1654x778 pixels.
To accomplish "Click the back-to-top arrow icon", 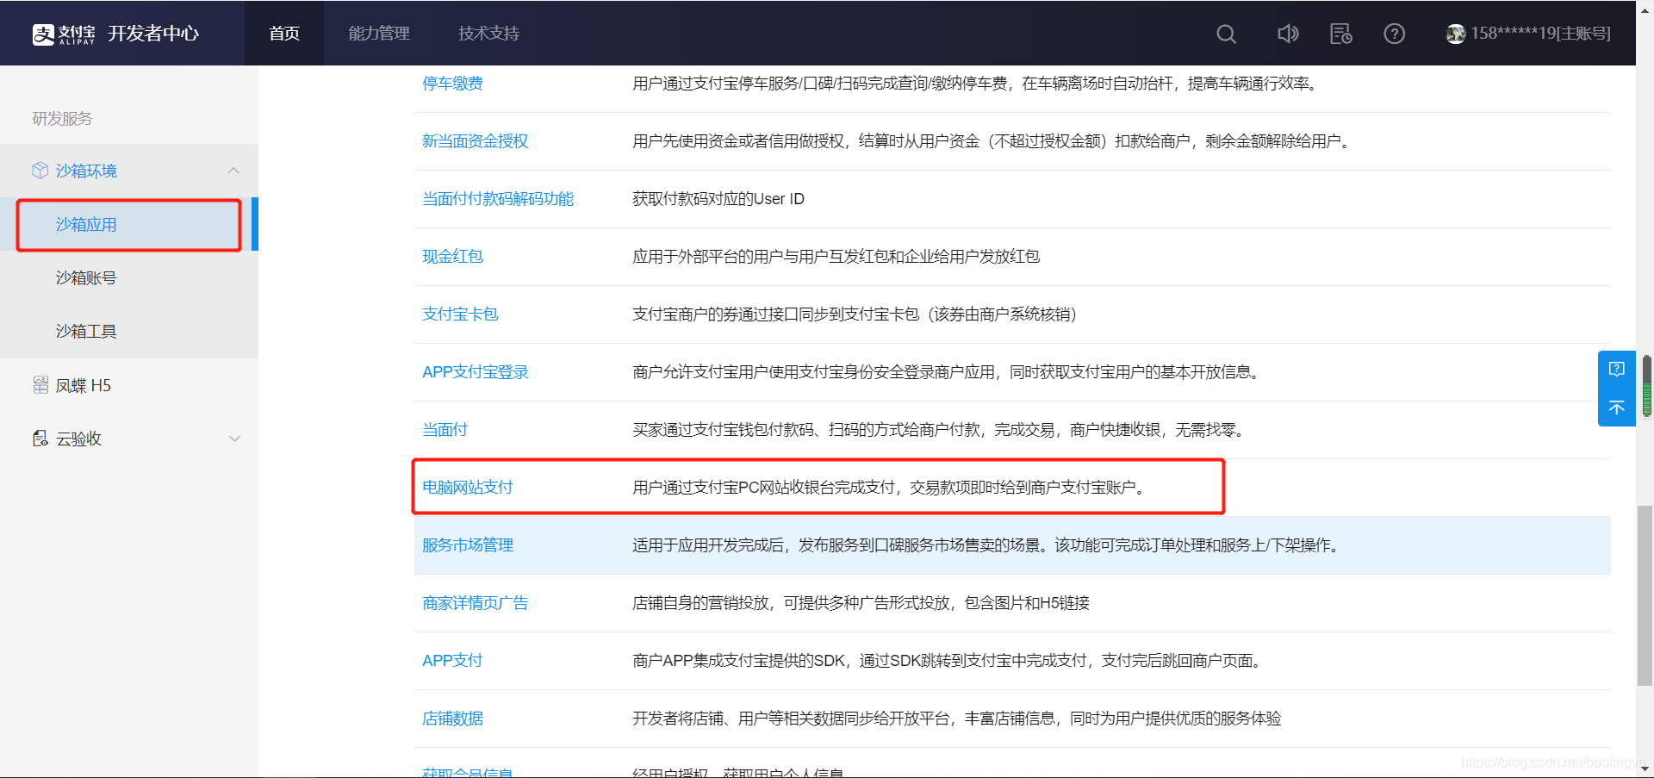I will click(x=1617, y=408).
